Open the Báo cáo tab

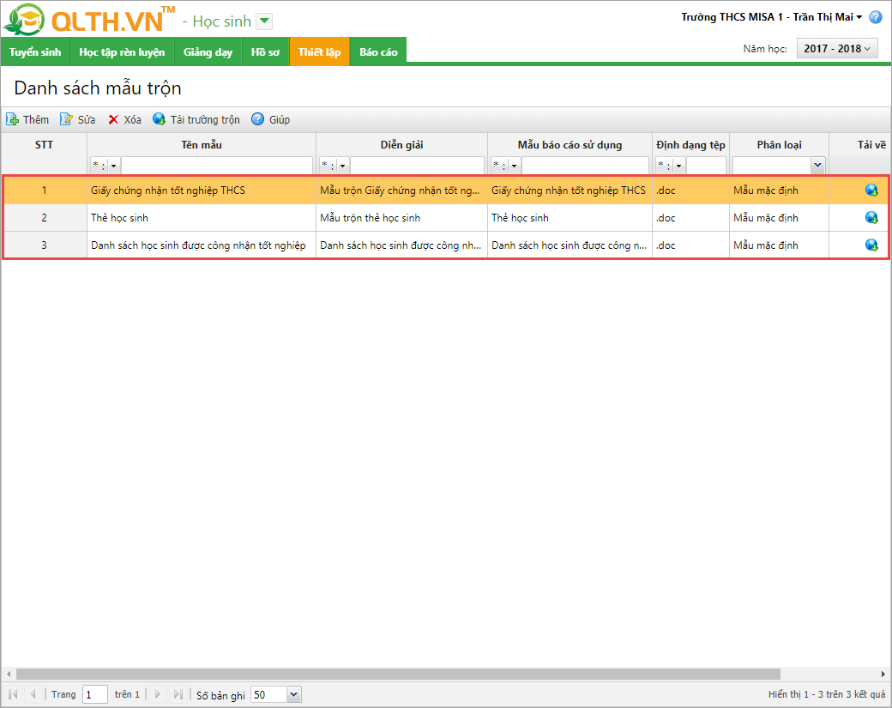(378, 51)
